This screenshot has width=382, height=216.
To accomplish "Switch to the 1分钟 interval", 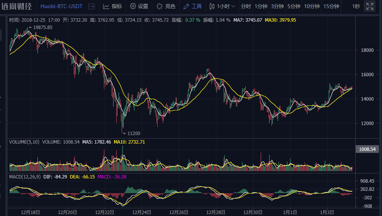I will click(261, 6).
